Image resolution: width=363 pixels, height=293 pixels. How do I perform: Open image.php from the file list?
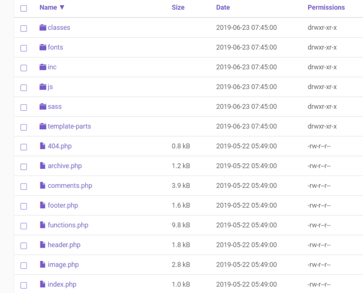click(63, 265)
